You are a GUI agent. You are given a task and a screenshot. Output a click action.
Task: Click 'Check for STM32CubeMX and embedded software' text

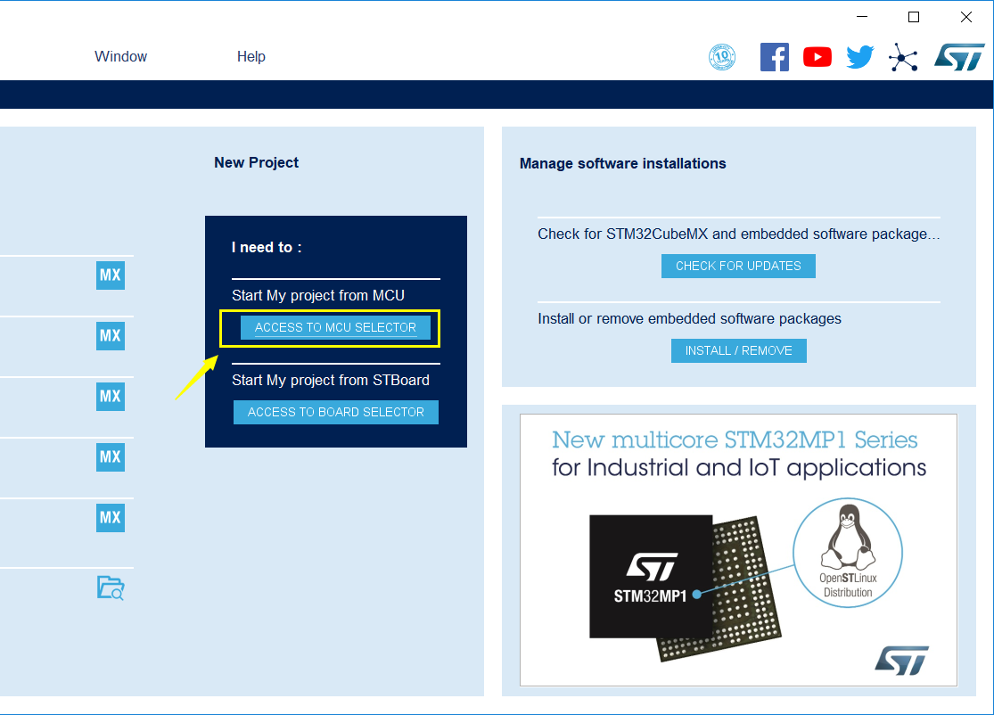point(738,234)
